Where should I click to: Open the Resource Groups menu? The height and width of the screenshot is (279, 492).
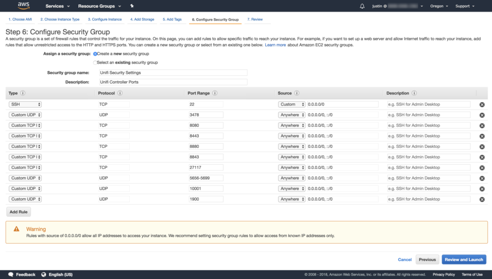(99, 6)
